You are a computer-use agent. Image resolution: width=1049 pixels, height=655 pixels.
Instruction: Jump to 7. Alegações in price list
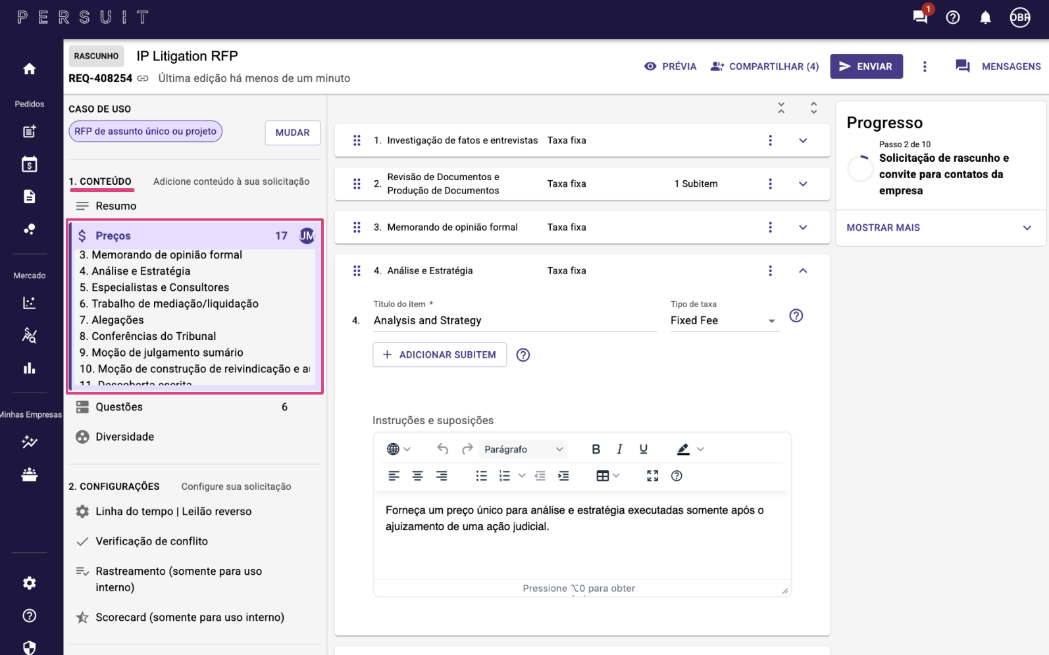pyautogui.click(x=112, y=320)
